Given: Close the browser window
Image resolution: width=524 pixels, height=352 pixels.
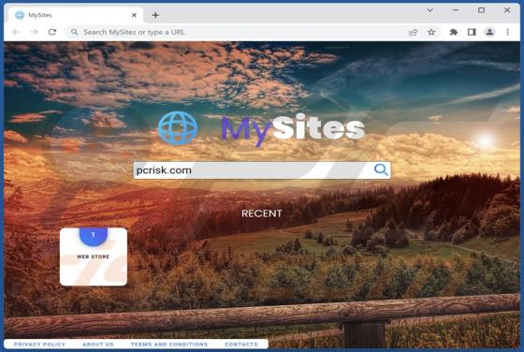Looking at the screenshot, I should click(507, 10).
